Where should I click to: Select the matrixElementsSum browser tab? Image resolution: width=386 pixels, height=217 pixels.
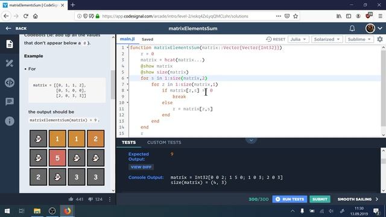click(x=34, y=5)
